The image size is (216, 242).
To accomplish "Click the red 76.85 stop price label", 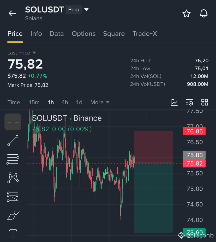I will pos(194,131).
